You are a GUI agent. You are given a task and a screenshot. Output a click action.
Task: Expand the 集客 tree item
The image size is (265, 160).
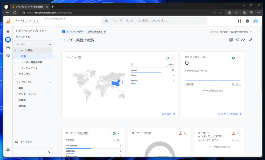pyautogui.click(x=15, y=88)
